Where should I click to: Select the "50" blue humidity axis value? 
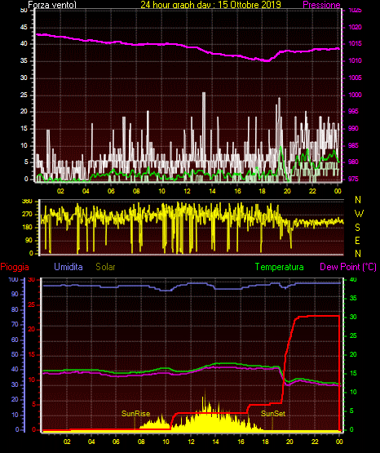(15, 354)
